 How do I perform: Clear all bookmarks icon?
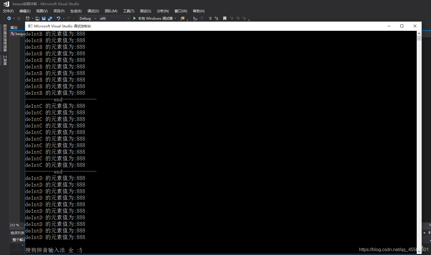pyautogui.click(x=244, y=19)
